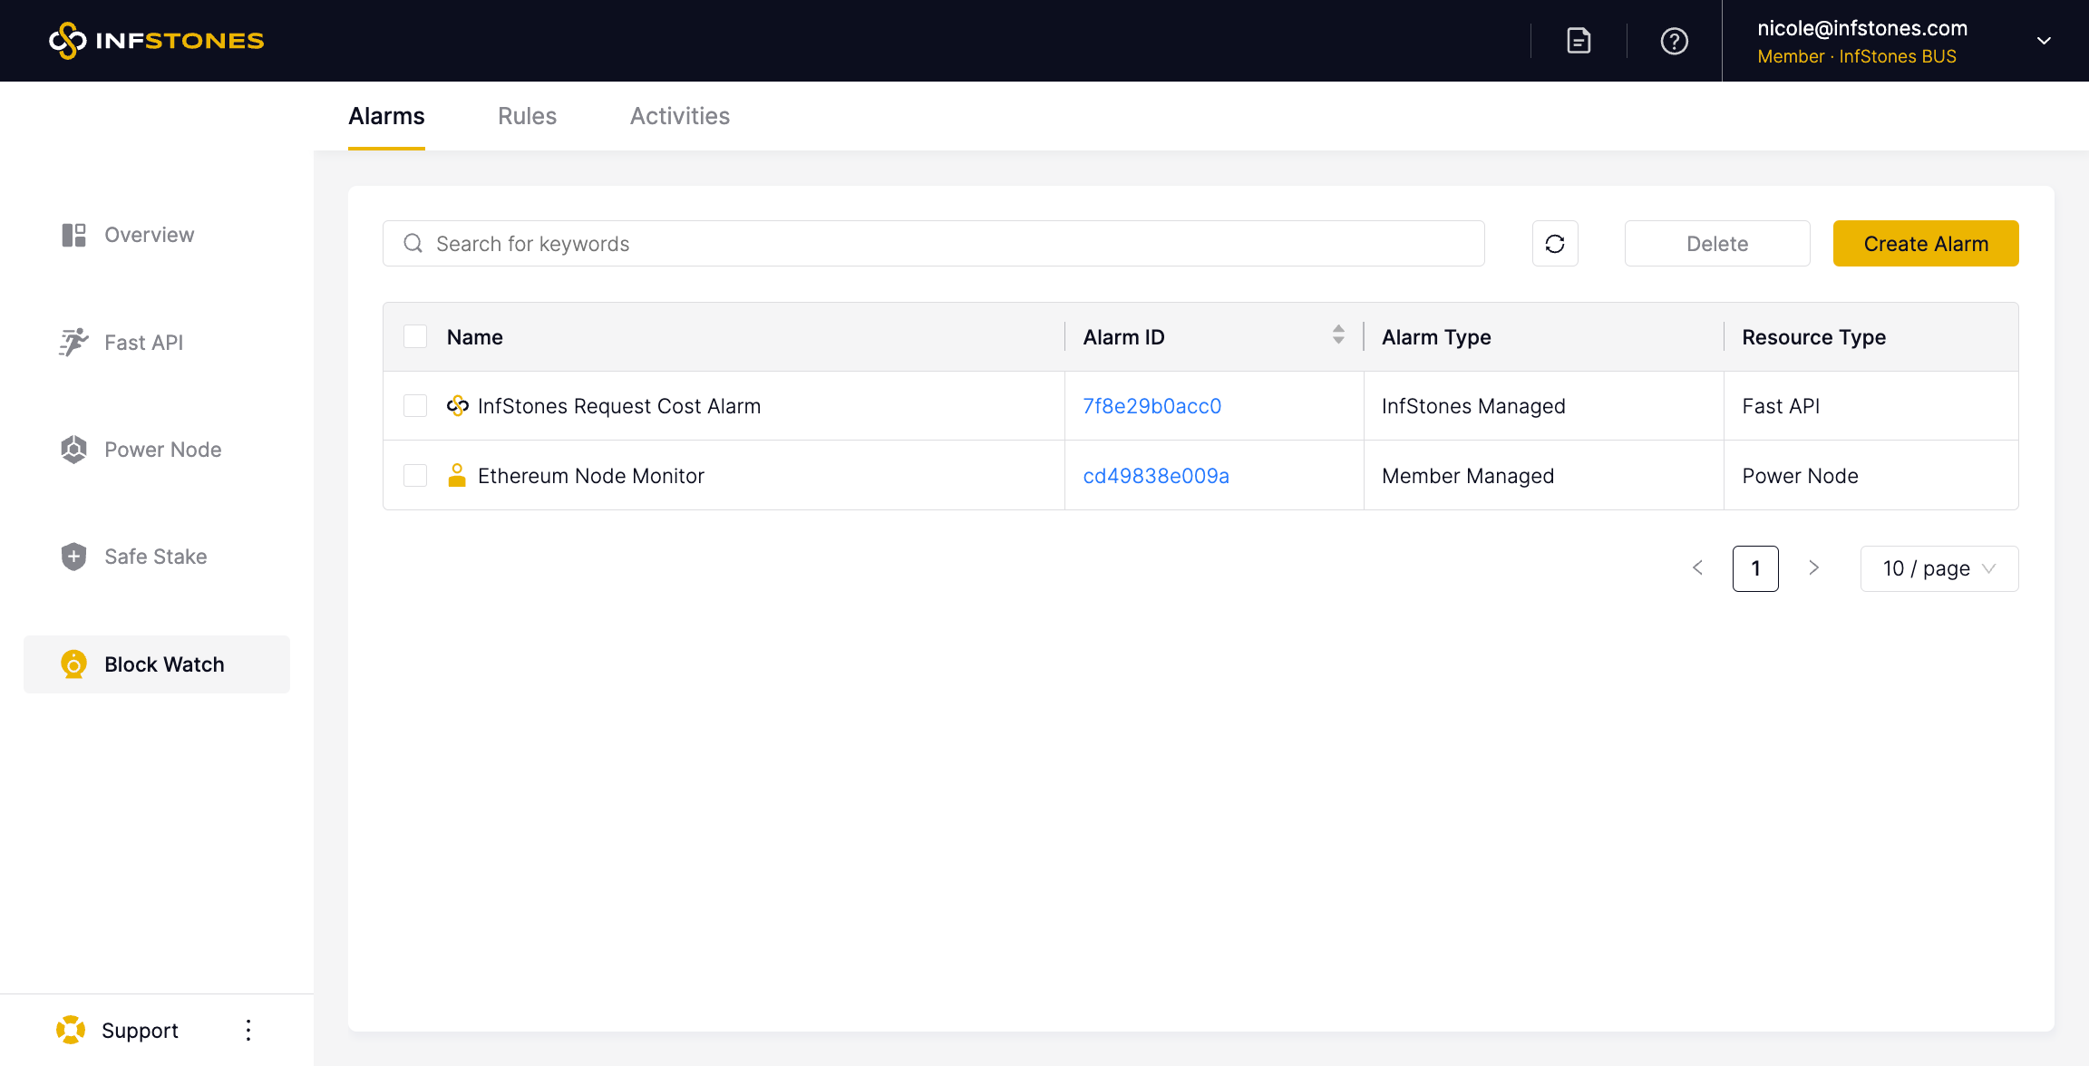The width and height of the screenshot is (2089, 1066).
Task: Open Safe Stake in sidebar
Action: tap(155, 557)
